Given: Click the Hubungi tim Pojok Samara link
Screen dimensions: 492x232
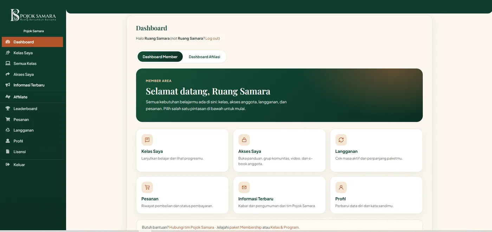Looking at the screenshot, I should tap(192, 227).
